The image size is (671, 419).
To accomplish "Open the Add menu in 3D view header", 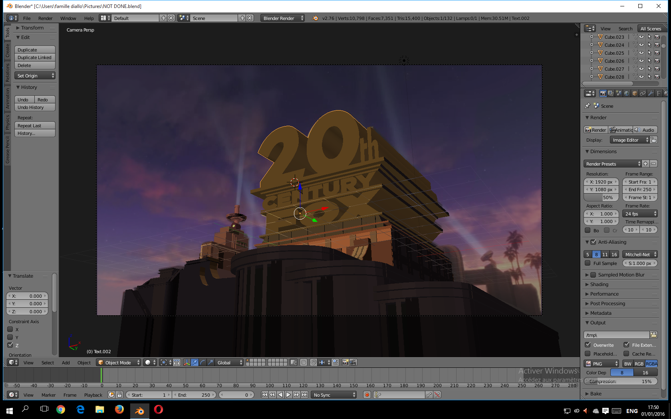I will [x=66, y=362].
